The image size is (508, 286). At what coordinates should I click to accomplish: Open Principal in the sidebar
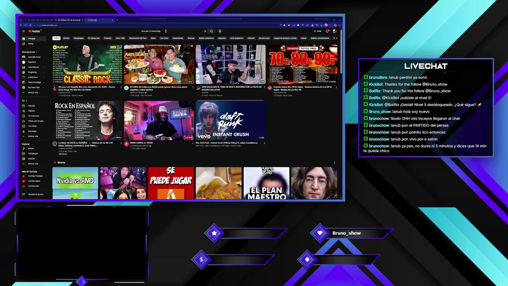tap(33, 39)
